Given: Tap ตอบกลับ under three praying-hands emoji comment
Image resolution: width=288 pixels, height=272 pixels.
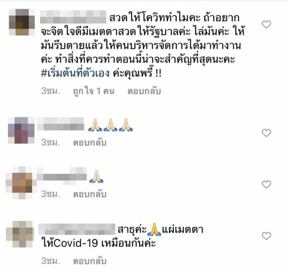Looking at the screenshot, I should [90, 143].
